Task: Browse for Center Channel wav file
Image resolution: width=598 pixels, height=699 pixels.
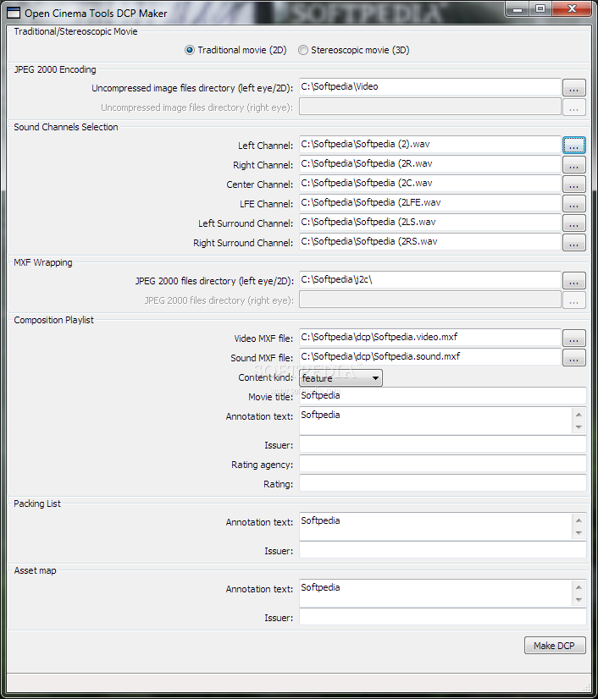Action: pos(574,184)
